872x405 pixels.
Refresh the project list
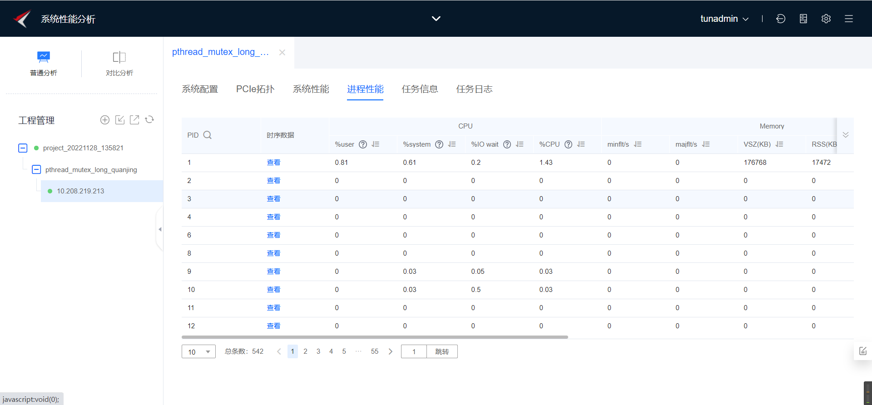tap(149, 120)
